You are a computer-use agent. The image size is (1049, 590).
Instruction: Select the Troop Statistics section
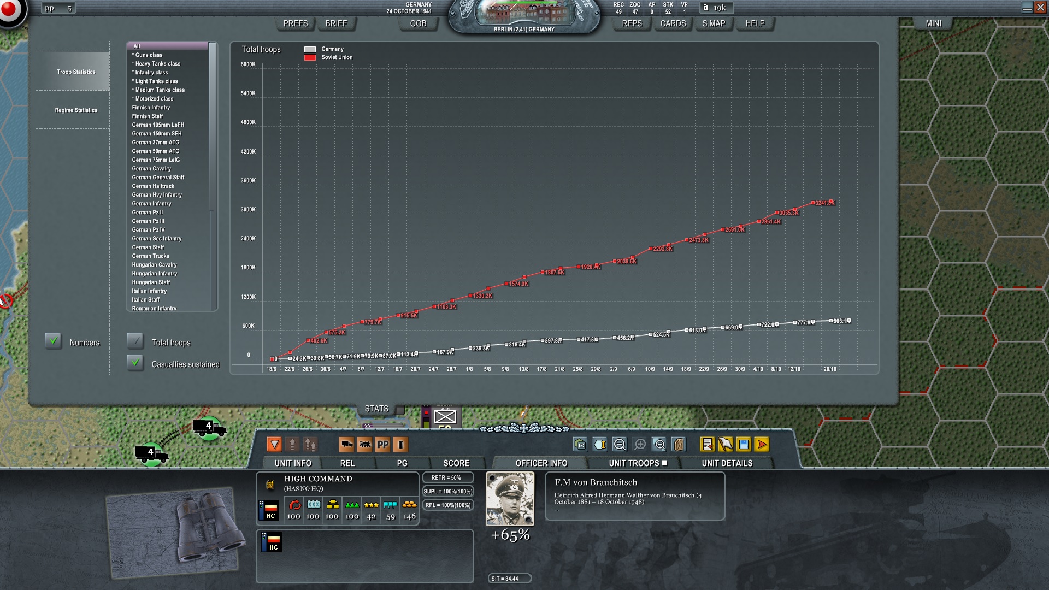[x=73, y=72]
